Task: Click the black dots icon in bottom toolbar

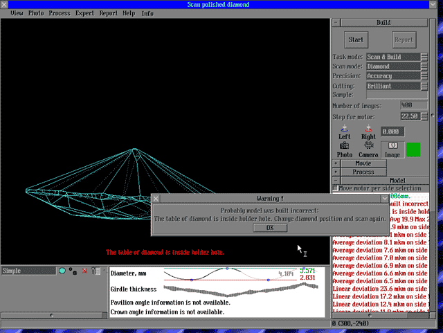Action: point(73,271)
